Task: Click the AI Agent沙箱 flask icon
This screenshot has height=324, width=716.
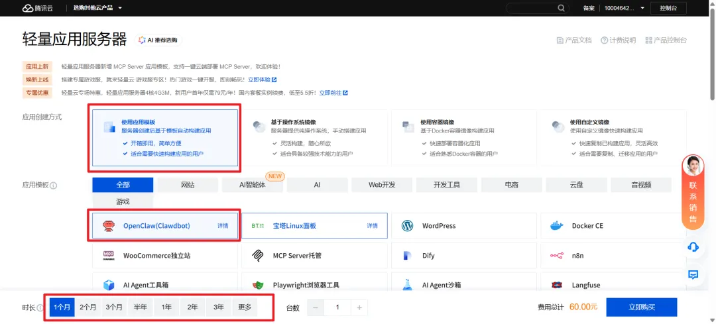Action: tap(407, 284)
